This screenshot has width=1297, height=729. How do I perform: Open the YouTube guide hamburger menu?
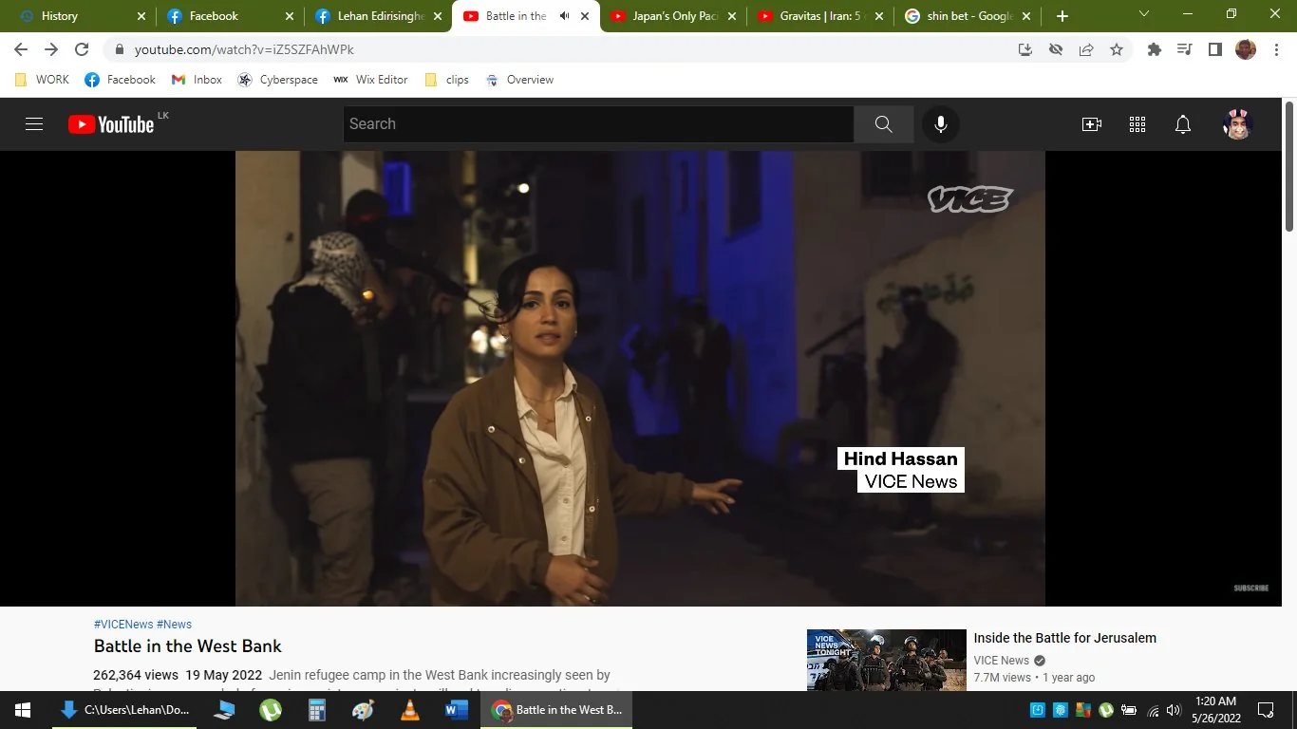coord(34,124)
